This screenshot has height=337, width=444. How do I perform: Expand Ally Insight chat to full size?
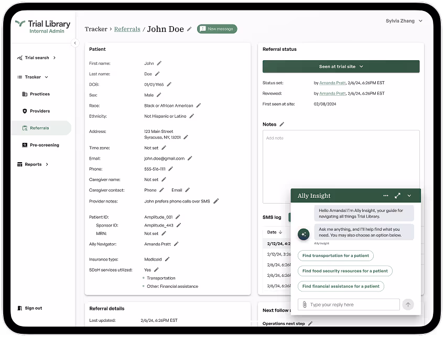[397, 196]
